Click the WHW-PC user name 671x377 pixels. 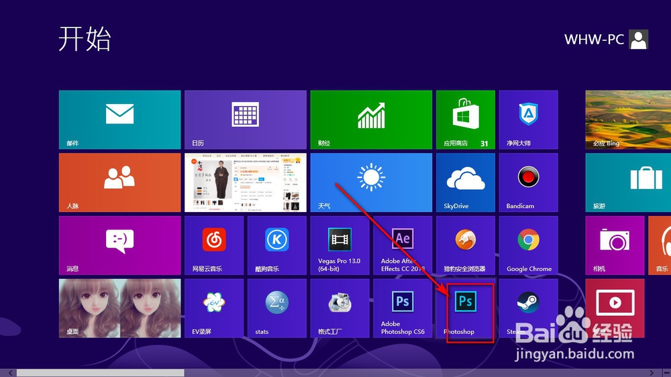(594, 40)
